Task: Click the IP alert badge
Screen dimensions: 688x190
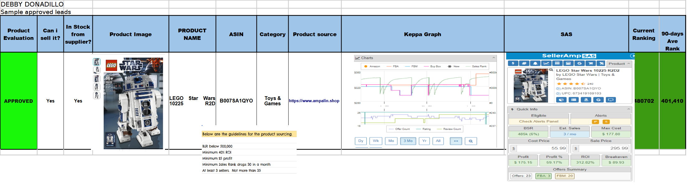Action: pyautogui.click(x=596, y=122)
